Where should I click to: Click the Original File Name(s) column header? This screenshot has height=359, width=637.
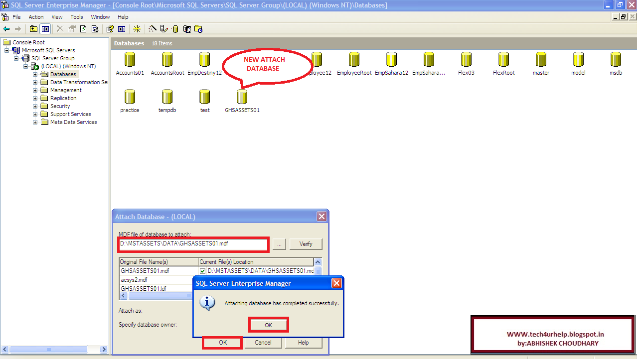click(159, 262)
